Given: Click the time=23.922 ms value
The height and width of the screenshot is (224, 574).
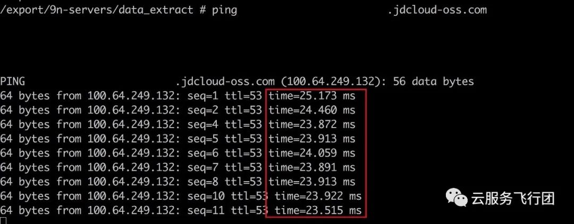Looking at the screenshot, I should pos(318,196).
